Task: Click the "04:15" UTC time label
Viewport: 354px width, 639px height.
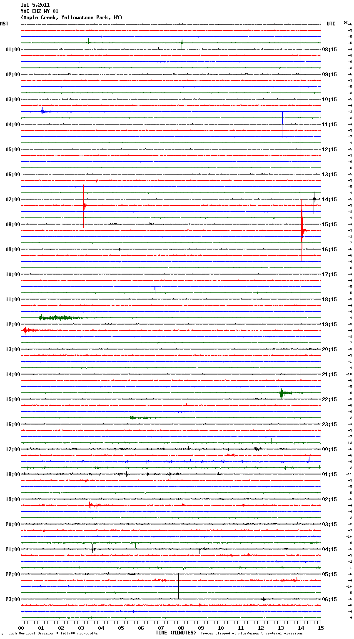Action: [329, 549]
